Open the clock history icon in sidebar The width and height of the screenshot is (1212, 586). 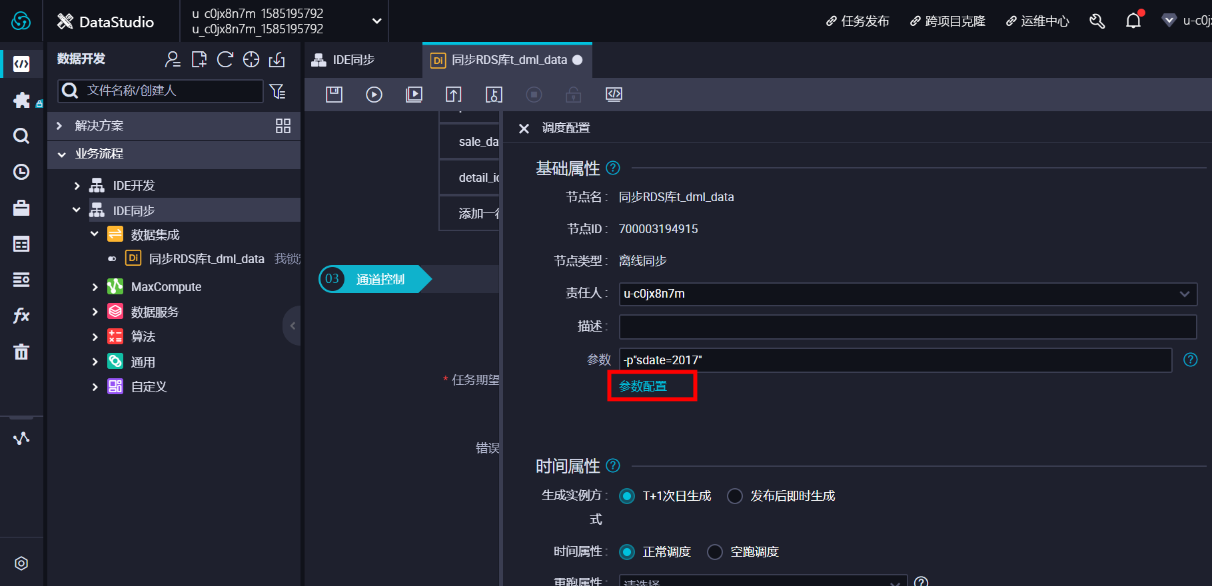[21, 172]
